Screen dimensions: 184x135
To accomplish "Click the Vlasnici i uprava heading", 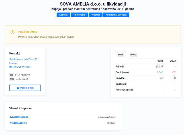I will [x=21, y=109].
